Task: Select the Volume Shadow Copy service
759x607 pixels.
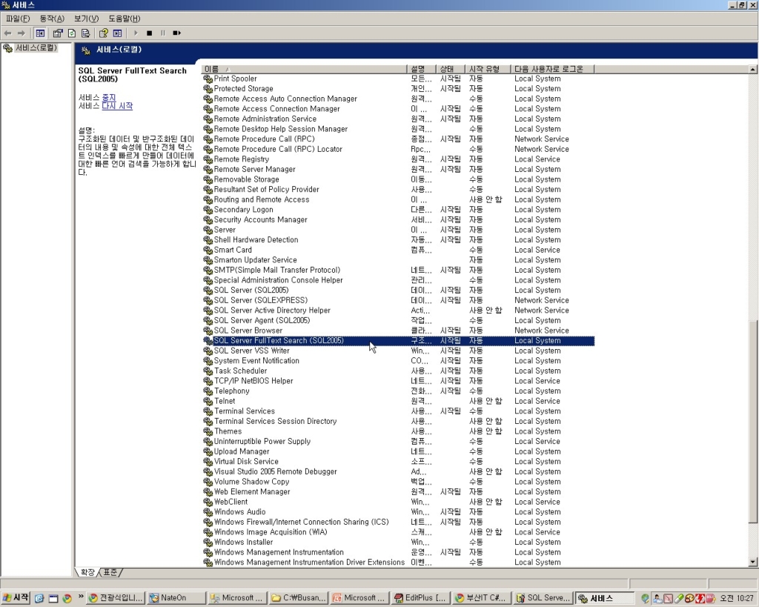Action: [398, 482]
